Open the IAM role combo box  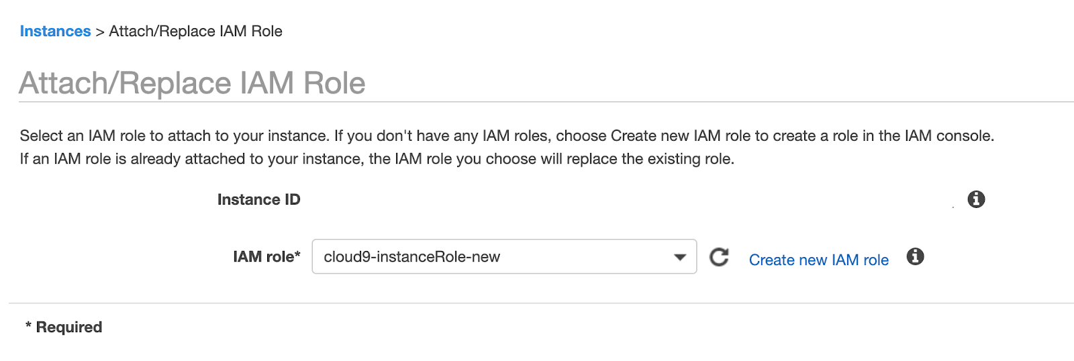[504, 256]
